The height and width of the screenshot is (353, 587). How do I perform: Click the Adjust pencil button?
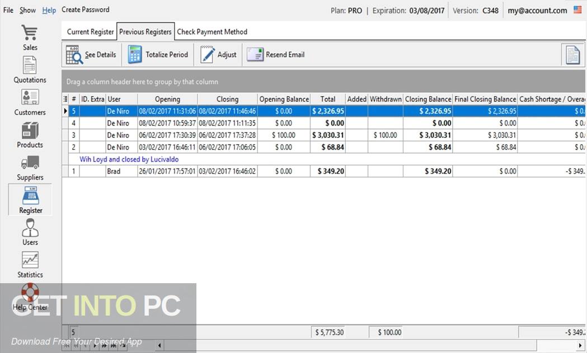pyautogui.click(x=218, y=55)
